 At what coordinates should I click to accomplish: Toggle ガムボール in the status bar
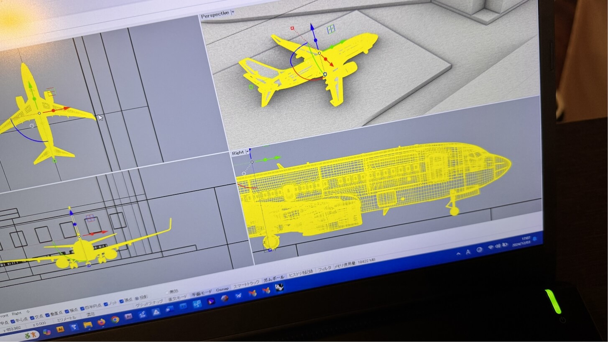point(274,278)
